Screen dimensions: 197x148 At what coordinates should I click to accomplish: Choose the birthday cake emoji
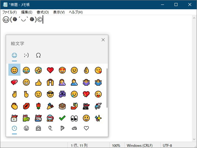(x=62, y=106)
